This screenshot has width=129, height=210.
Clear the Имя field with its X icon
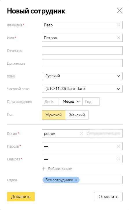click(x=119, y=38)
